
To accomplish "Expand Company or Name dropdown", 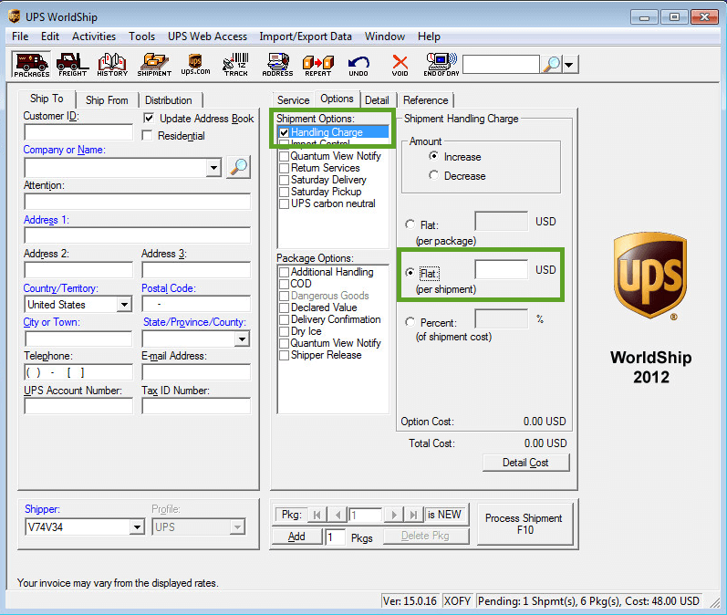I will click(x=213, y=167).
